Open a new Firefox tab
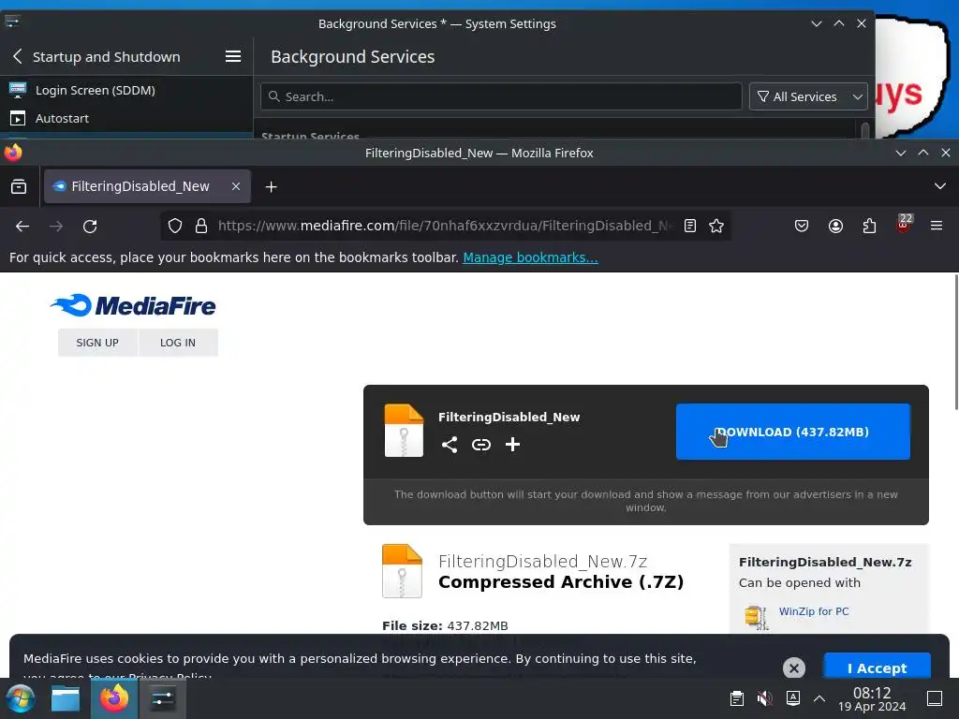Screen dimensions: 959x719 [271, 186]
